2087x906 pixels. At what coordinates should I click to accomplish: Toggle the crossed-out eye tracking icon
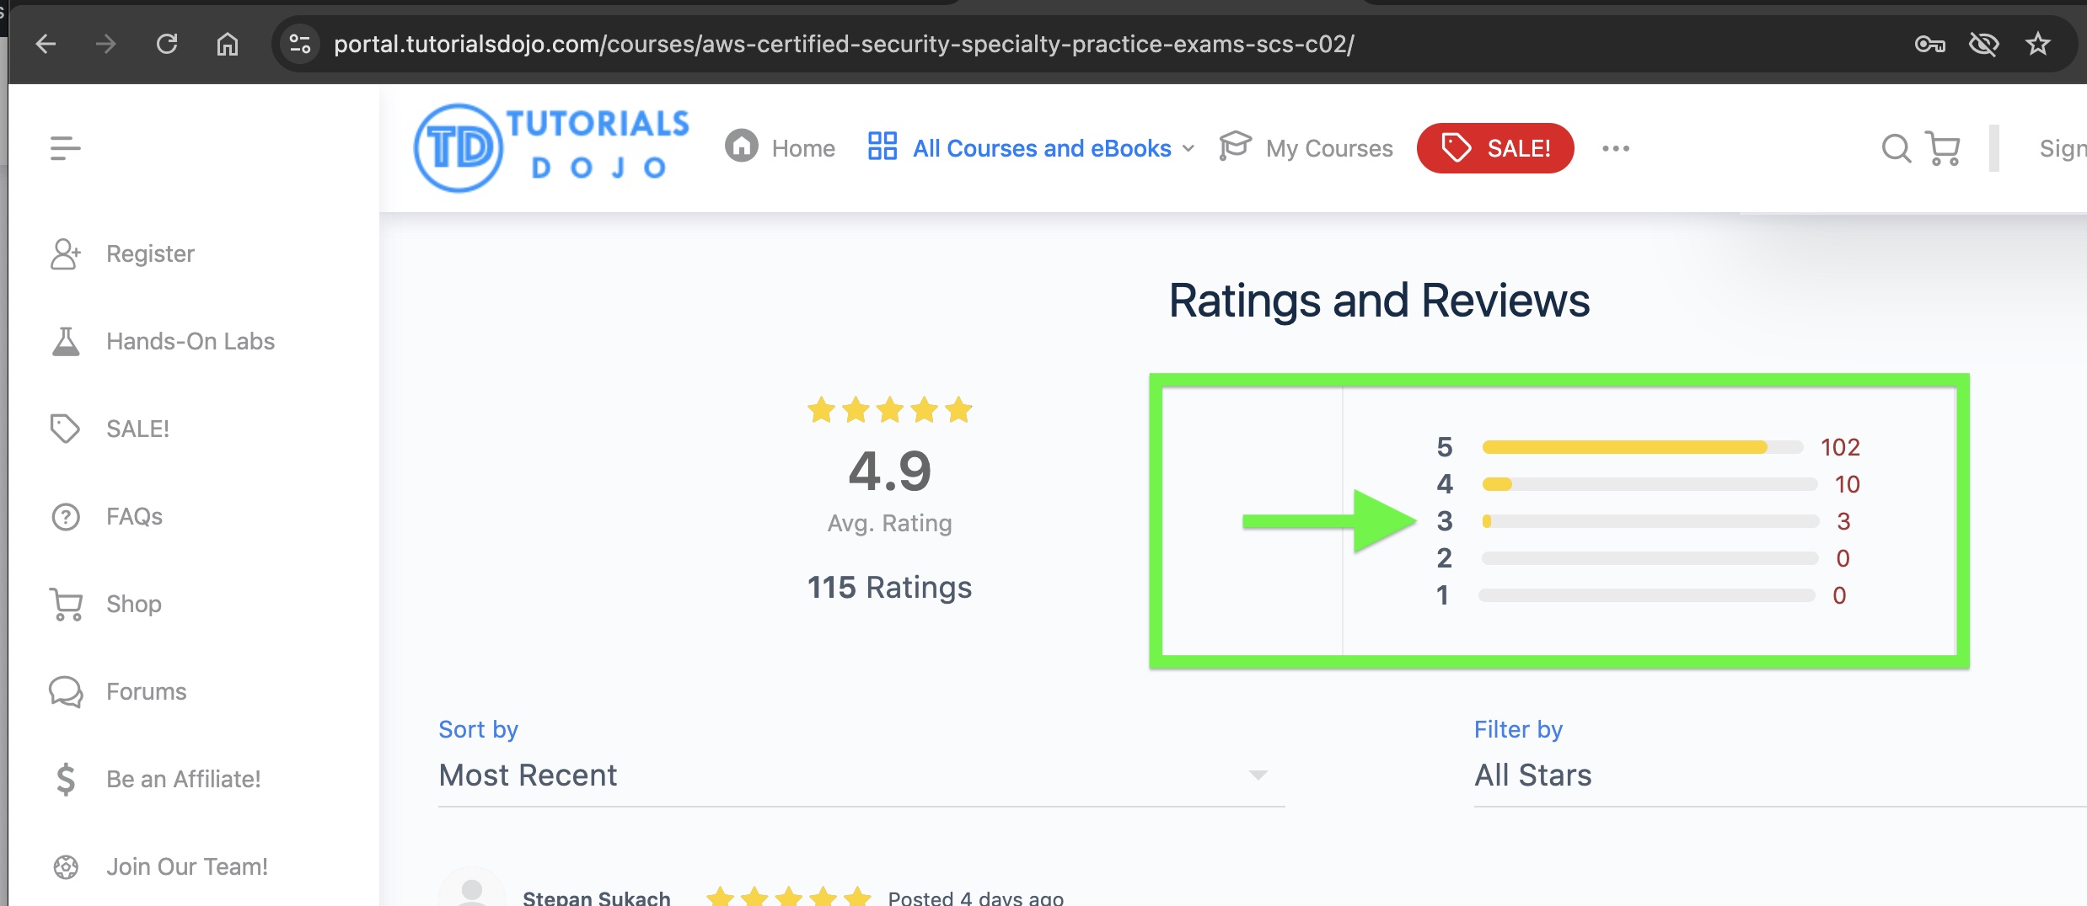[1983, 44]
